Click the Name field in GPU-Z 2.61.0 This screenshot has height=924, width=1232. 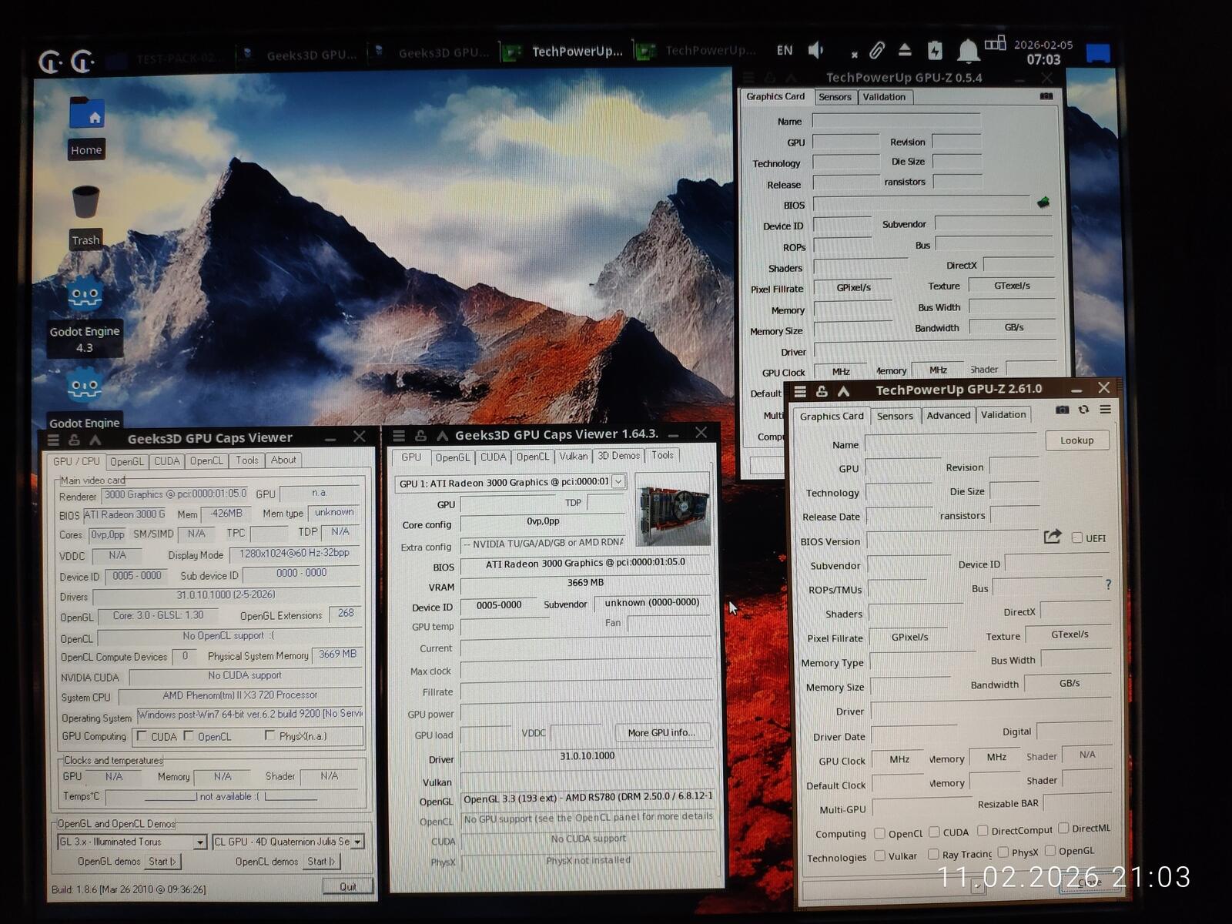click(950, 443)
